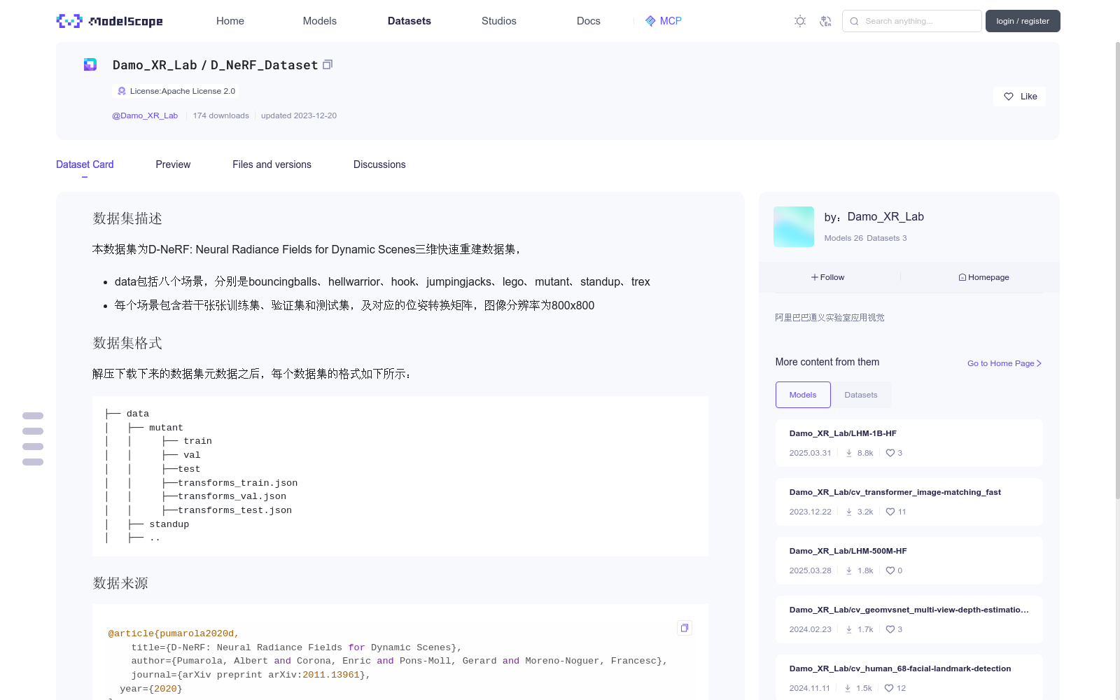Click download icon on geomvsnet card
1120x700 pixels.
(849, 629)
